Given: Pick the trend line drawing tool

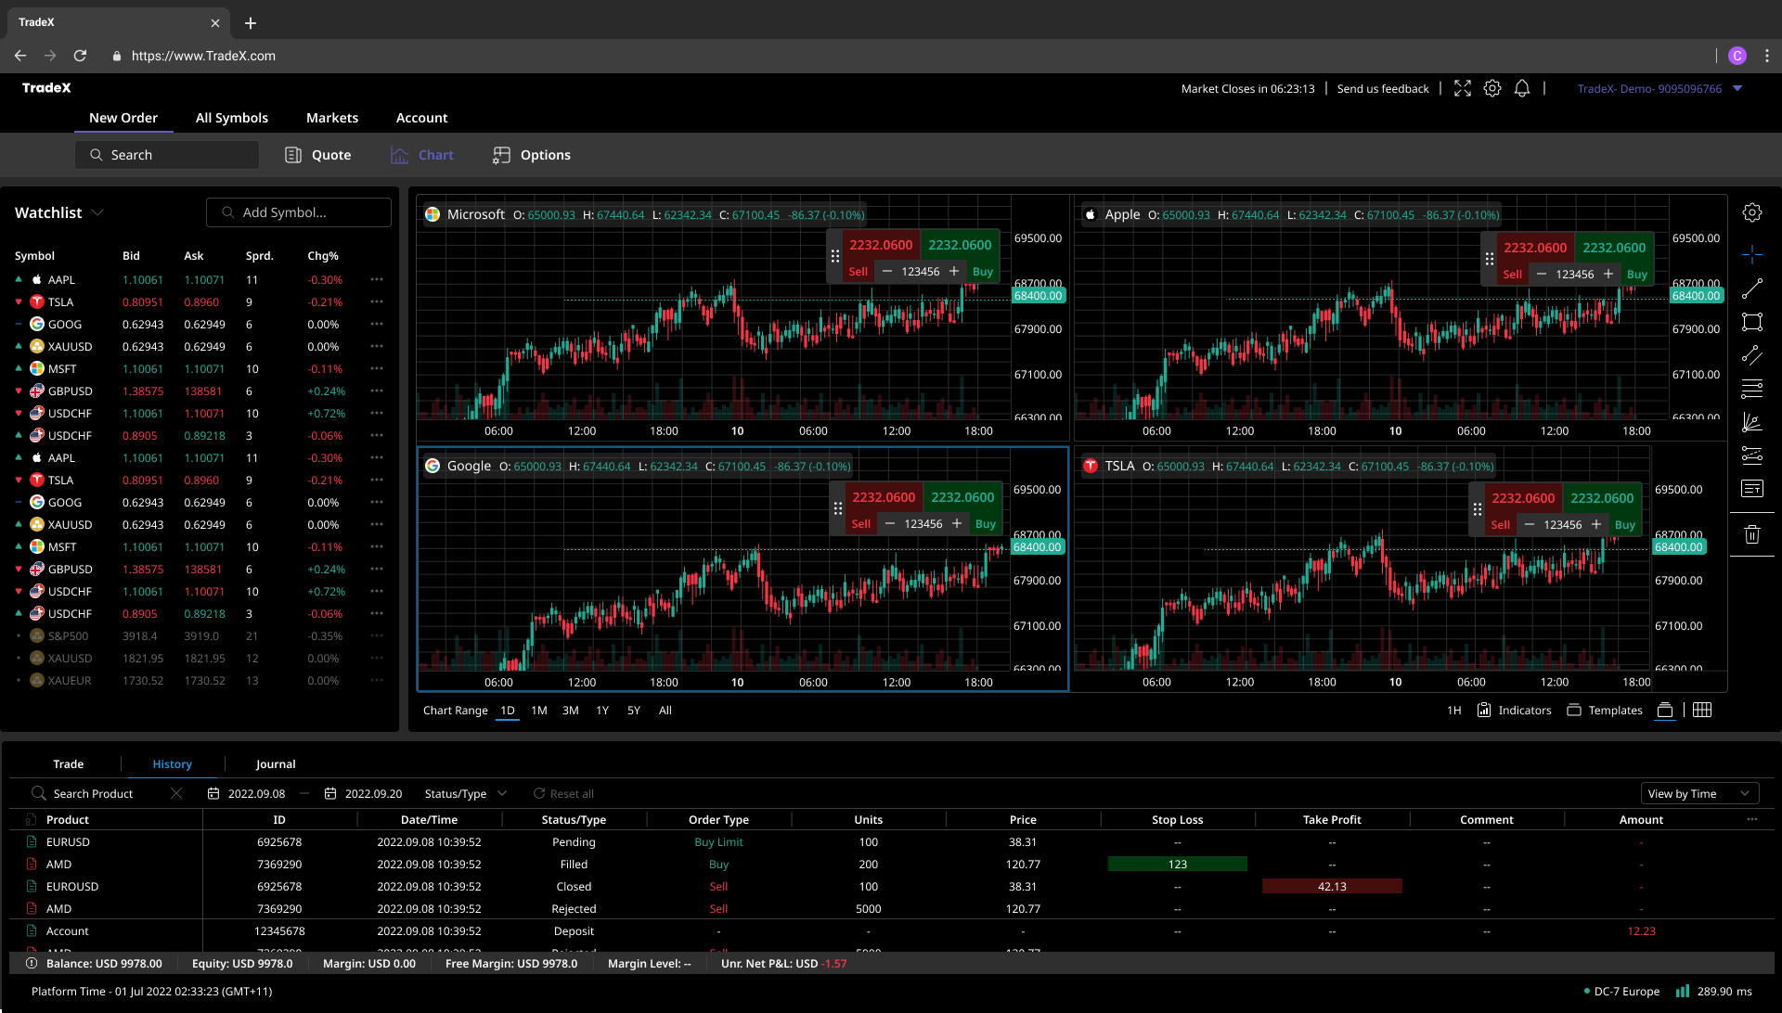Looking at the screenshot, I should [x=1754, y=288].
